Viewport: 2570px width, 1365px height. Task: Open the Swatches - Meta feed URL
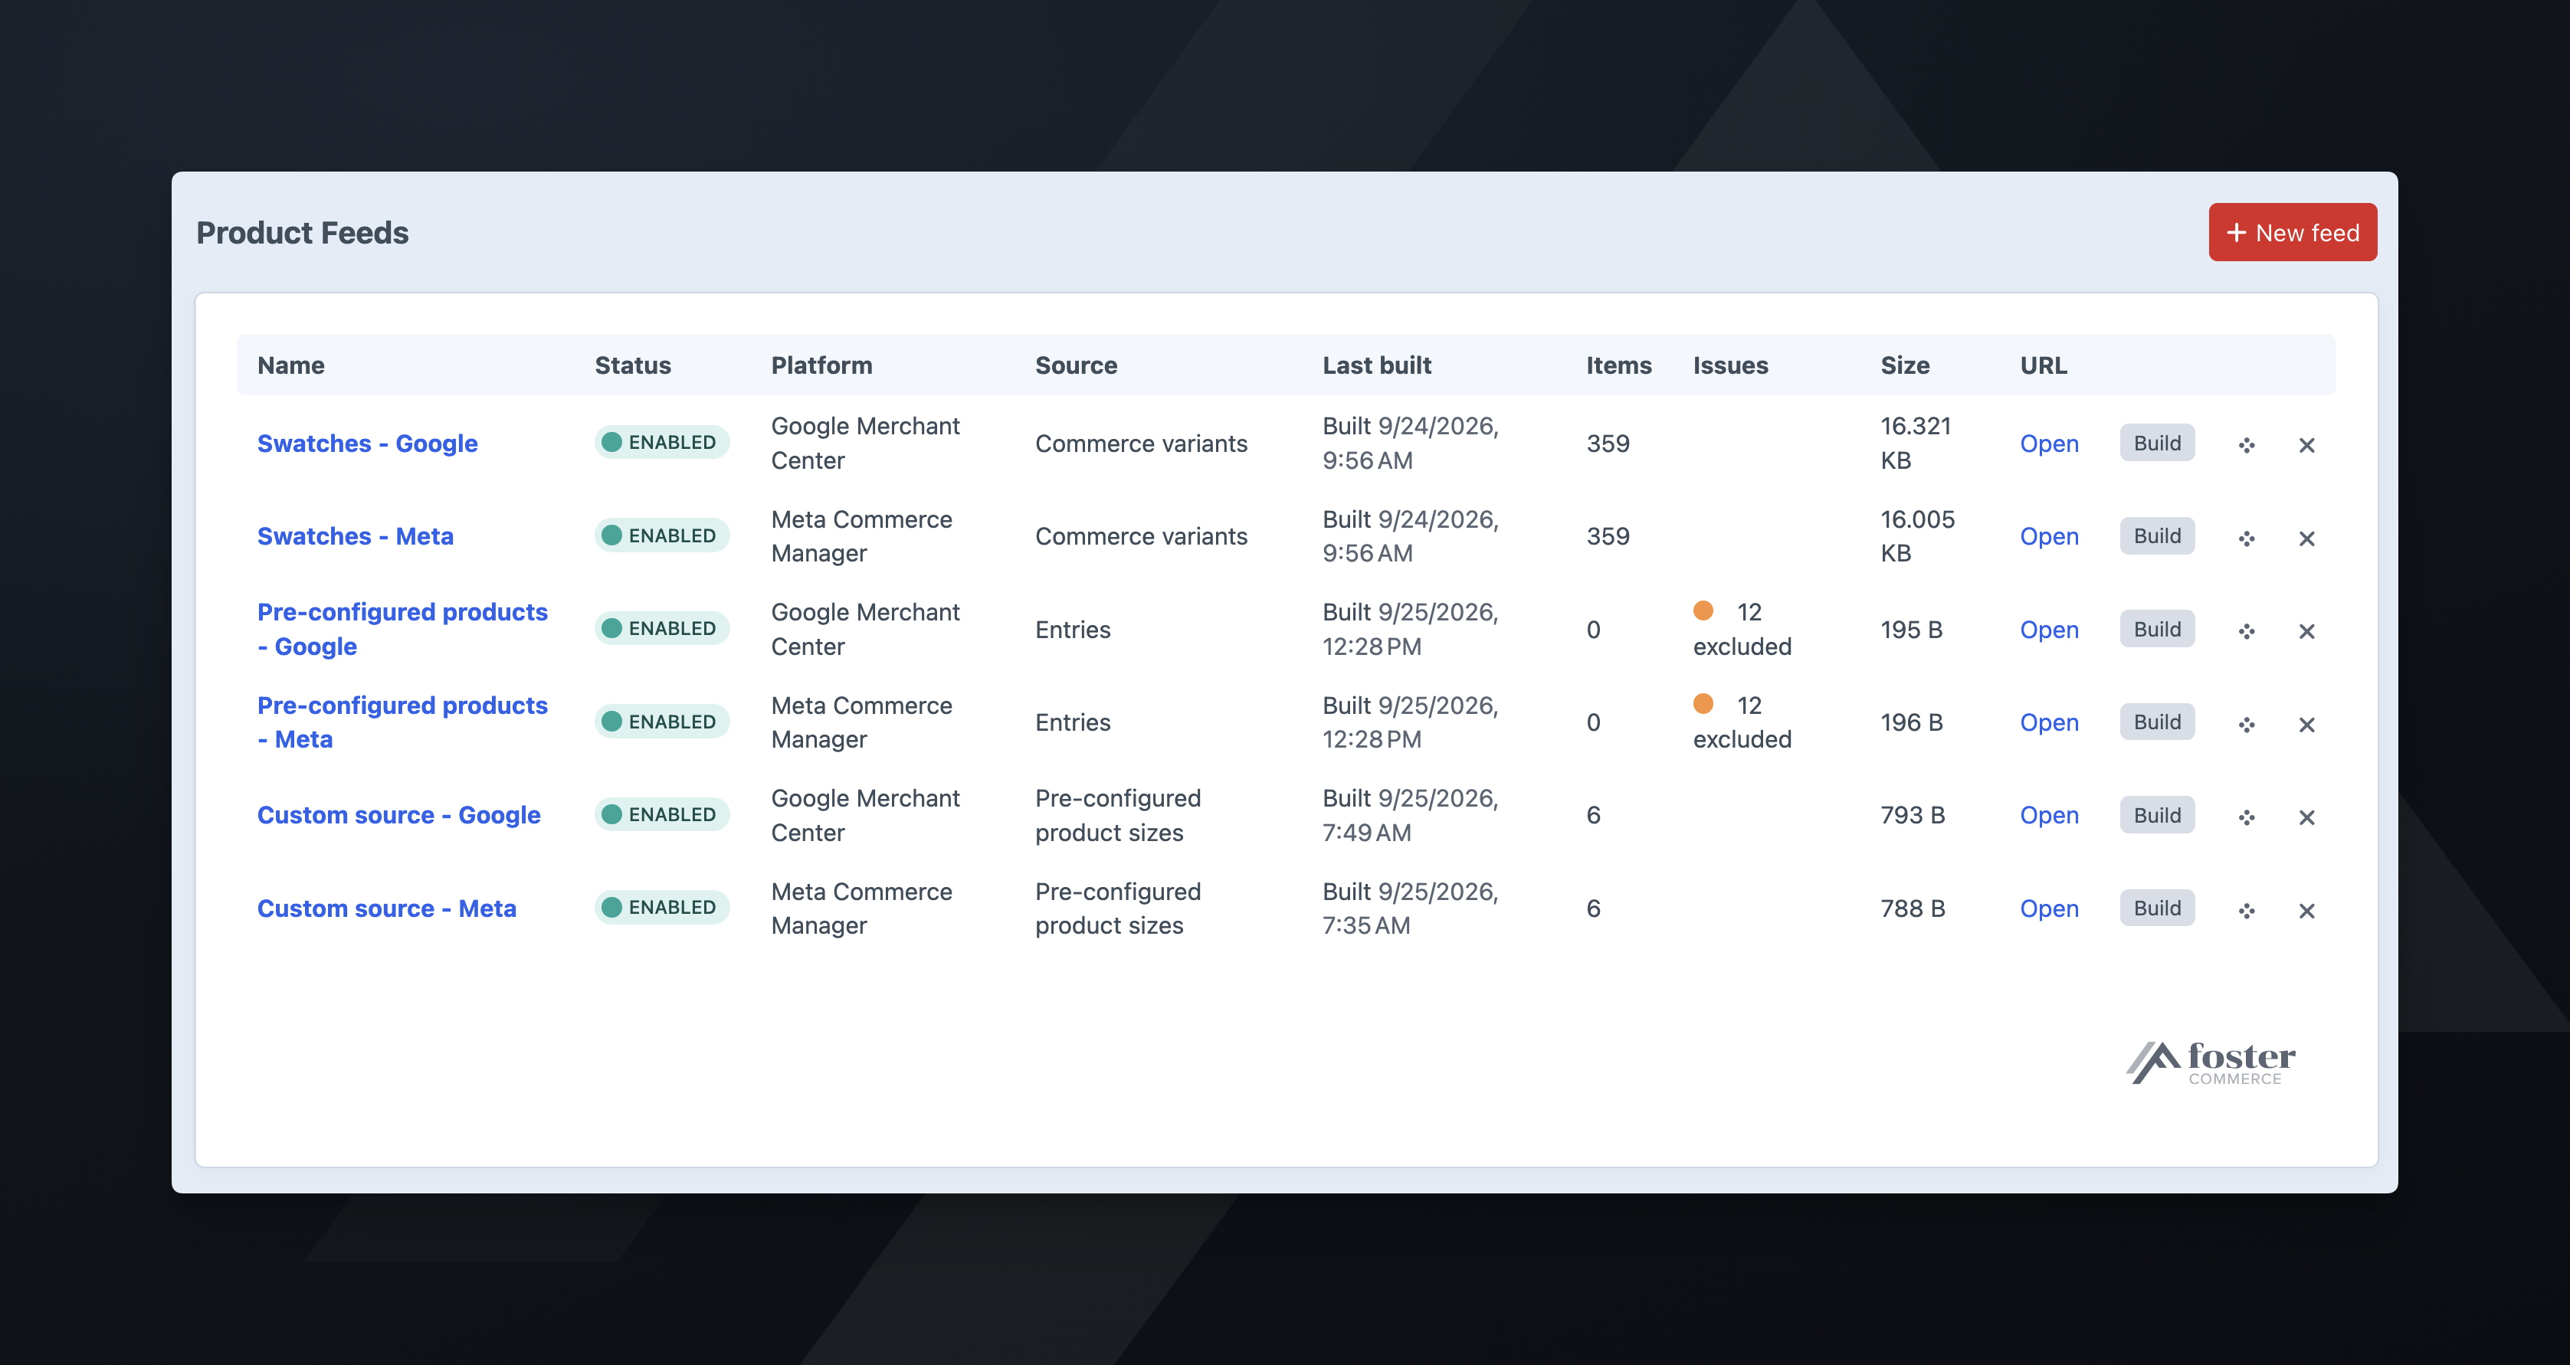[x=2049, y=536]
